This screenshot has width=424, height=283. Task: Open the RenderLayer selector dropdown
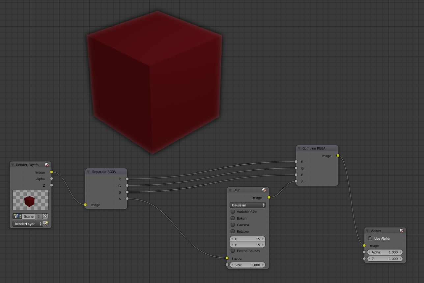(28, 224)
